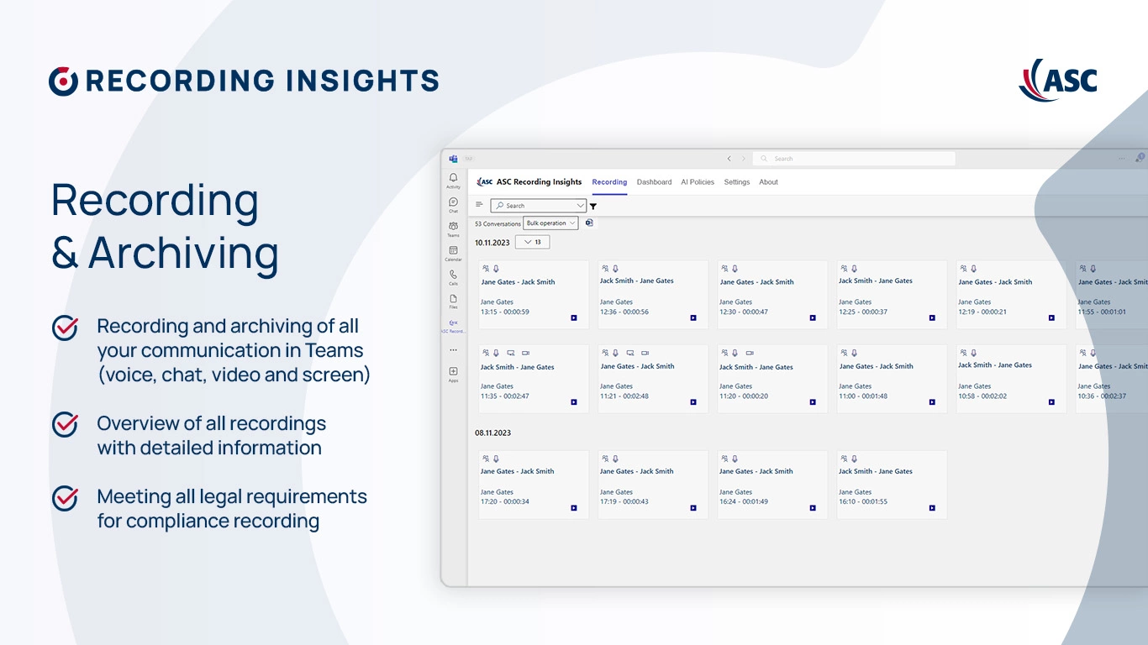Play the 11:00 recording
1148x645 pixels.
[932, 402]
